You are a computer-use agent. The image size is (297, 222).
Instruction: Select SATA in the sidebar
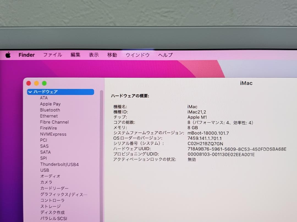[45, 152]
